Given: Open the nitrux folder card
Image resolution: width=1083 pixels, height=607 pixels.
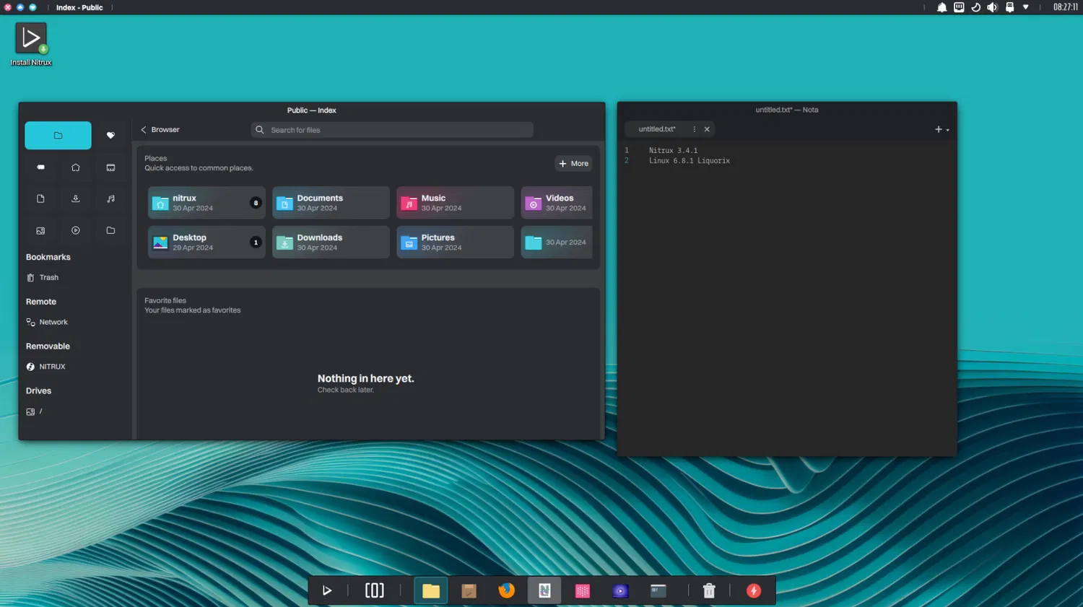Looking at the screenshot, I should (x=206, y=203).
